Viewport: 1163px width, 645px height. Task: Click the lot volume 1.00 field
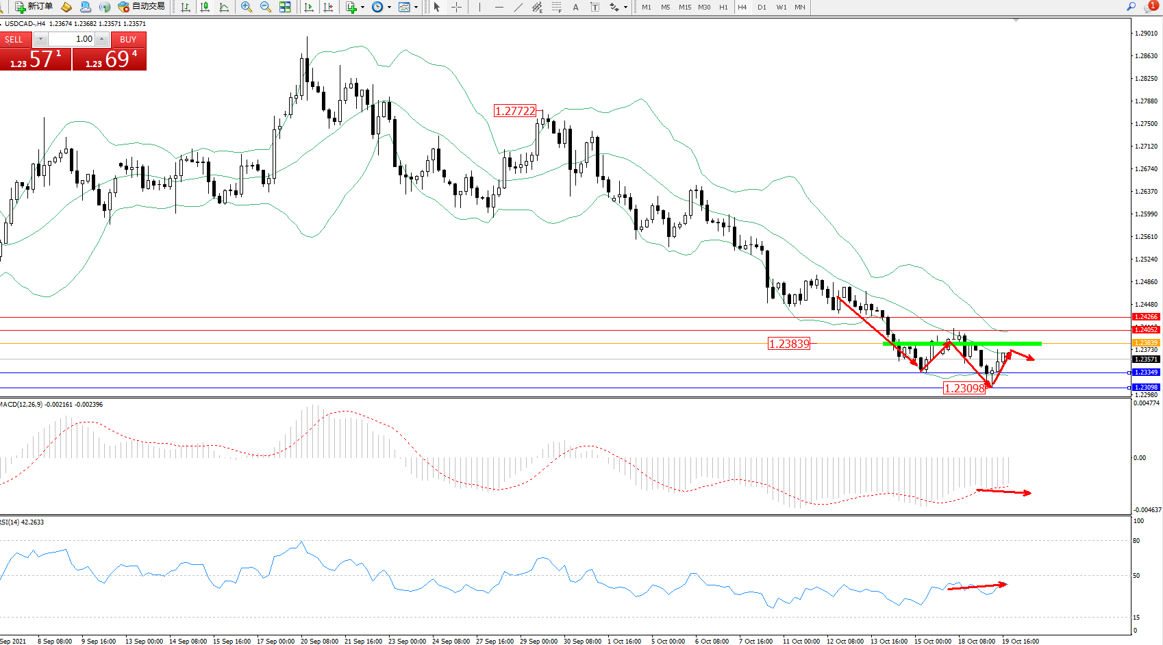(x=71, y=39)
